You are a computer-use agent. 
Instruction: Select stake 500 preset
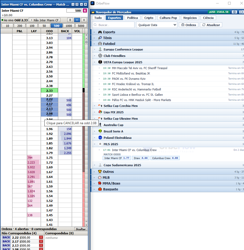(56, 26)
